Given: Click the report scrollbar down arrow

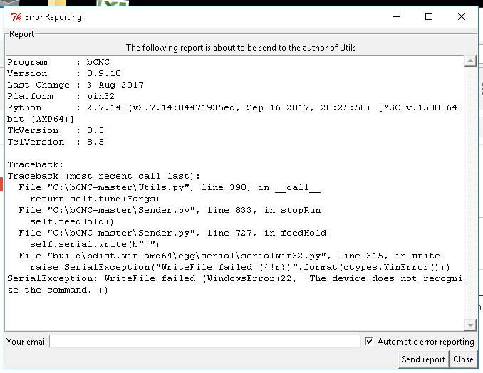Looking at the screenshot, I should (470, 325).
